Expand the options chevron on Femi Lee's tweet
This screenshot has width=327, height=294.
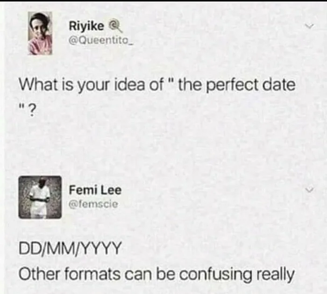tap(308, 191)
